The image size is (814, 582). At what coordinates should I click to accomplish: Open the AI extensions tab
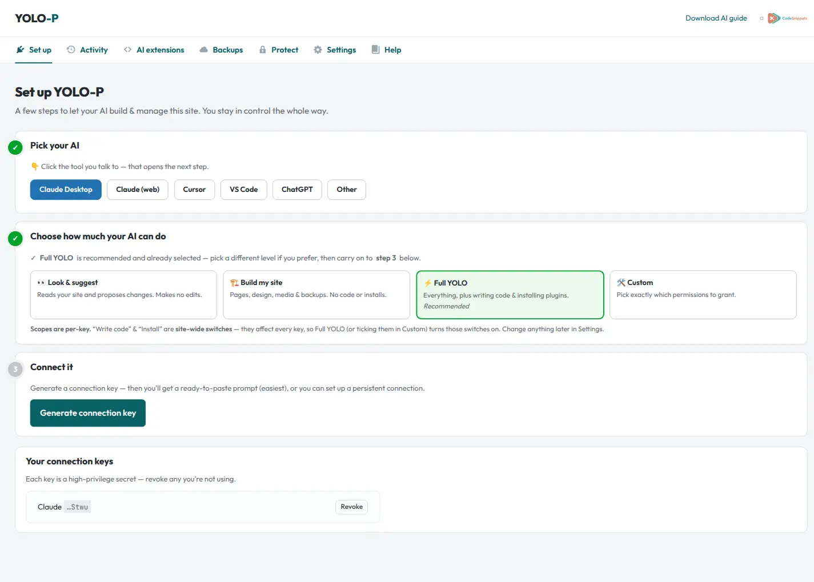point(154,50)
